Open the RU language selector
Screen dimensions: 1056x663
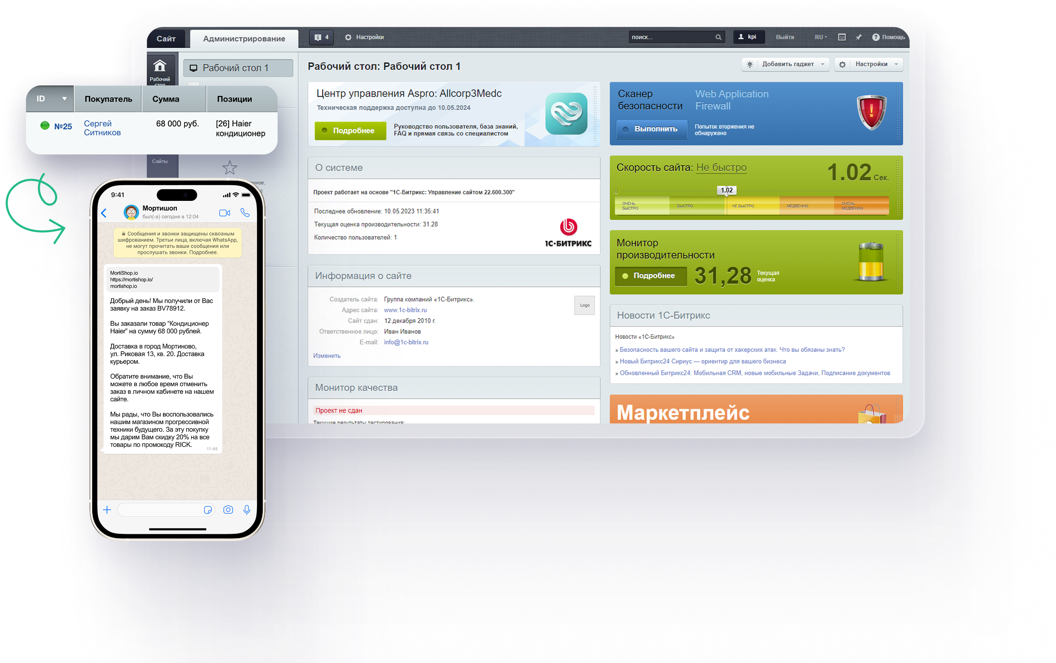tap(821, 37)
